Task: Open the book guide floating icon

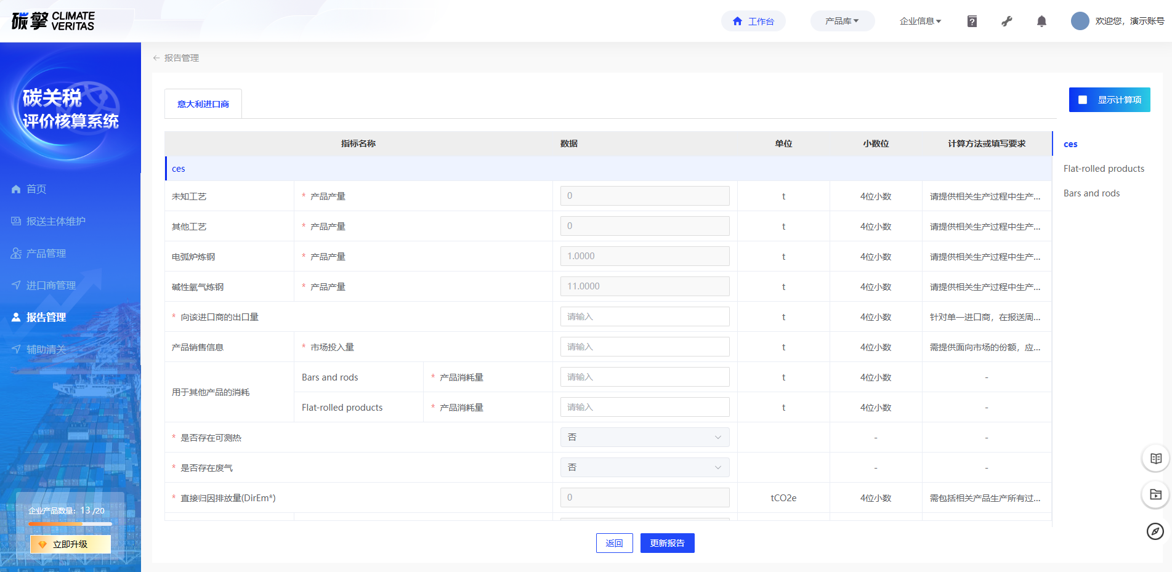Action: [x=1155, y=459]
